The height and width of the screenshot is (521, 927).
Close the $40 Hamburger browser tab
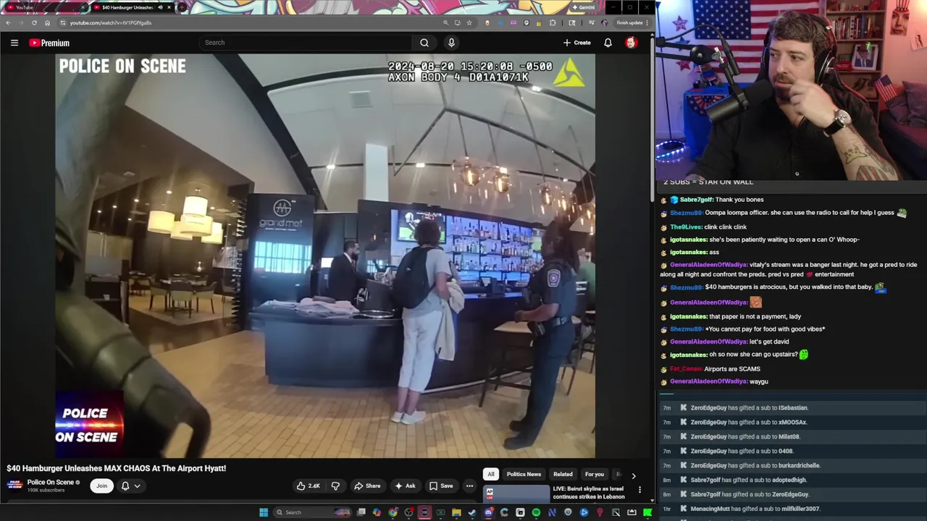pos(169,7)
